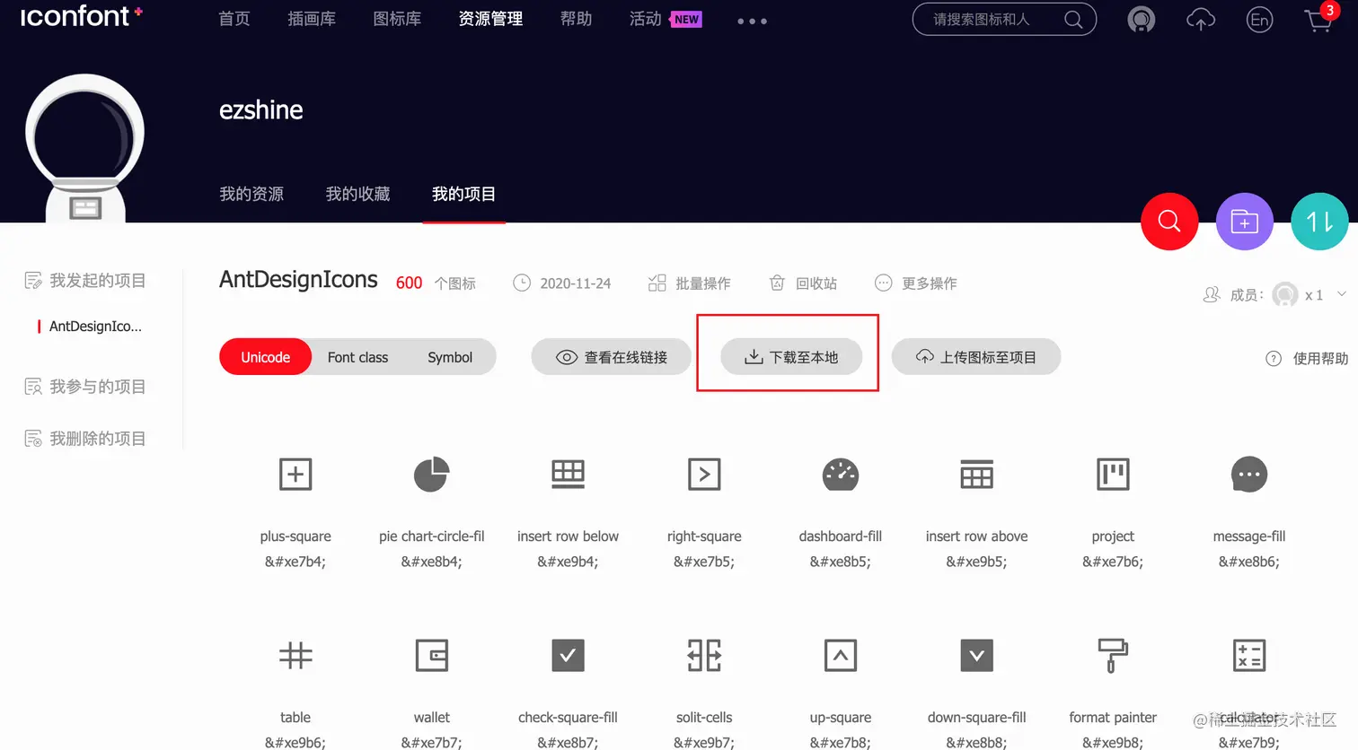The width and height of the screenshot is (1358, 750).
Task: Click the member avatar next to 成员
Action: point(1285,294)
